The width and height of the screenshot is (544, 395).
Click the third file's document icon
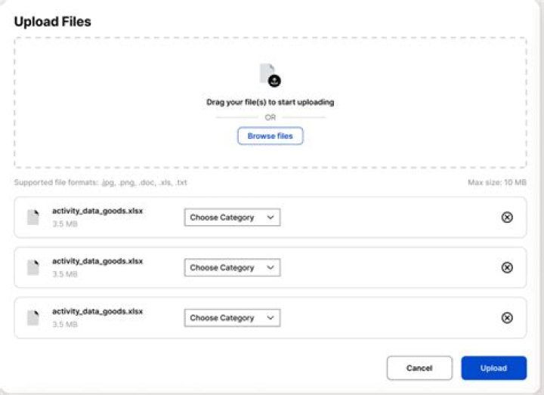coord(33,318)
